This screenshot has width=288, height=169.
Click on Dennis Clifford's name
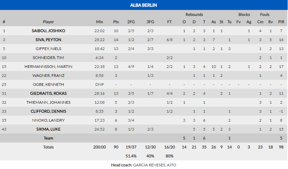click(48, 111)
